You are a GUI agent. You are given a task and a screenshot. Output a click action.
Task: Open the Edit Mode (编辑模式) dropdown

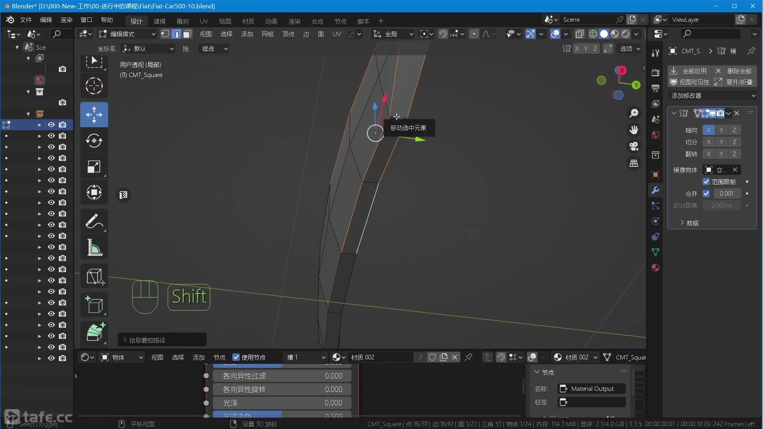point(127,34)
